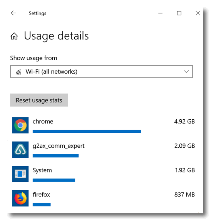Click the g2ax_comm_expert app icon
Image resolution: width=211 pixels, height=221 pixels.
[x=20, y=150]
